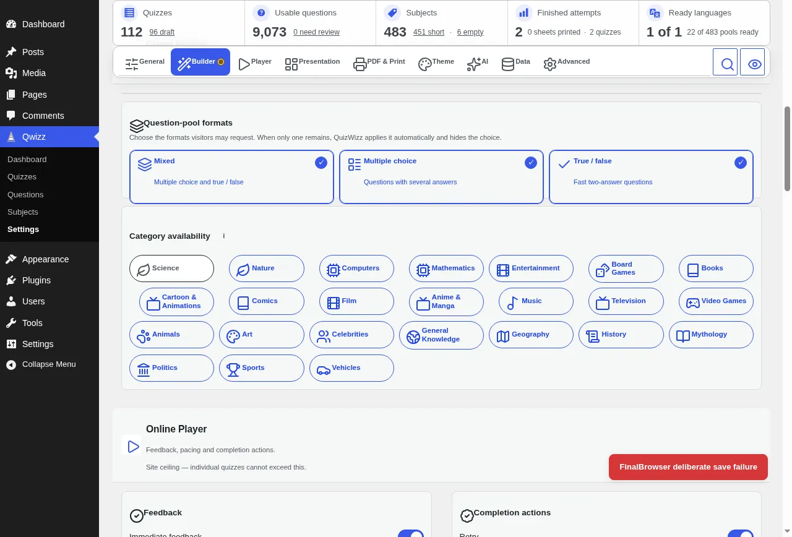792x537 pixels.
Task: Click the search magnifier icon button
Action: tap(725, 62)
